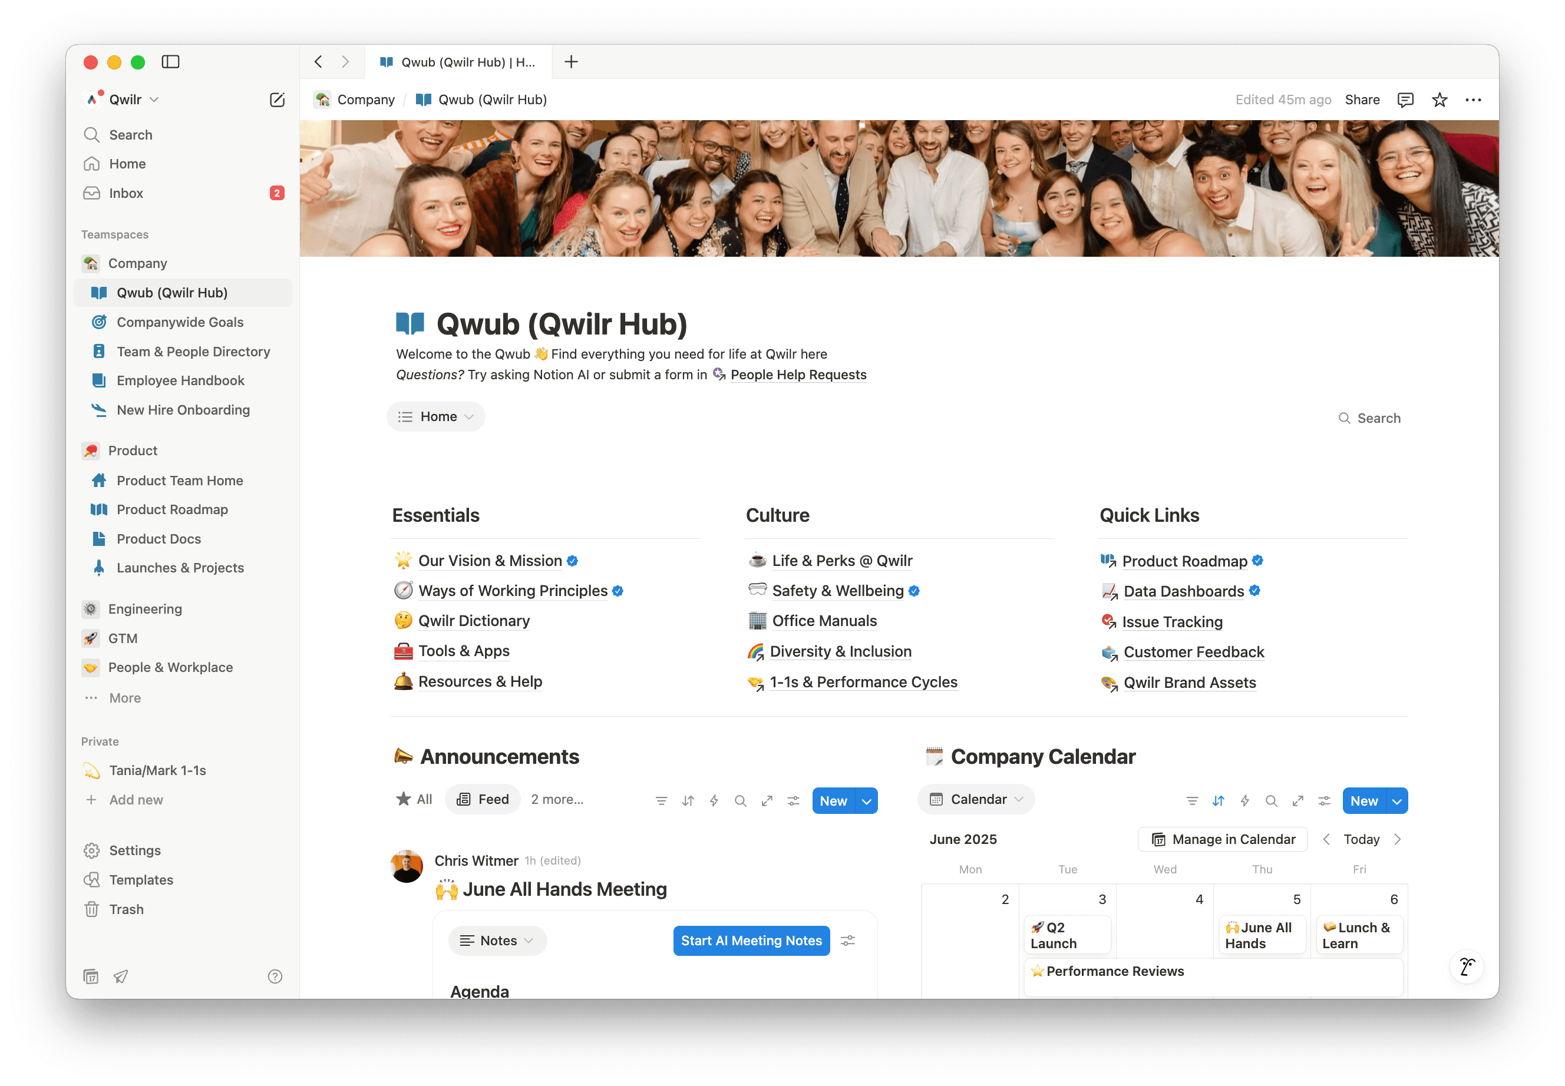Open the People Help Requests link
The height and width of the screenshot is (1086, 1565).
(798, 374)
